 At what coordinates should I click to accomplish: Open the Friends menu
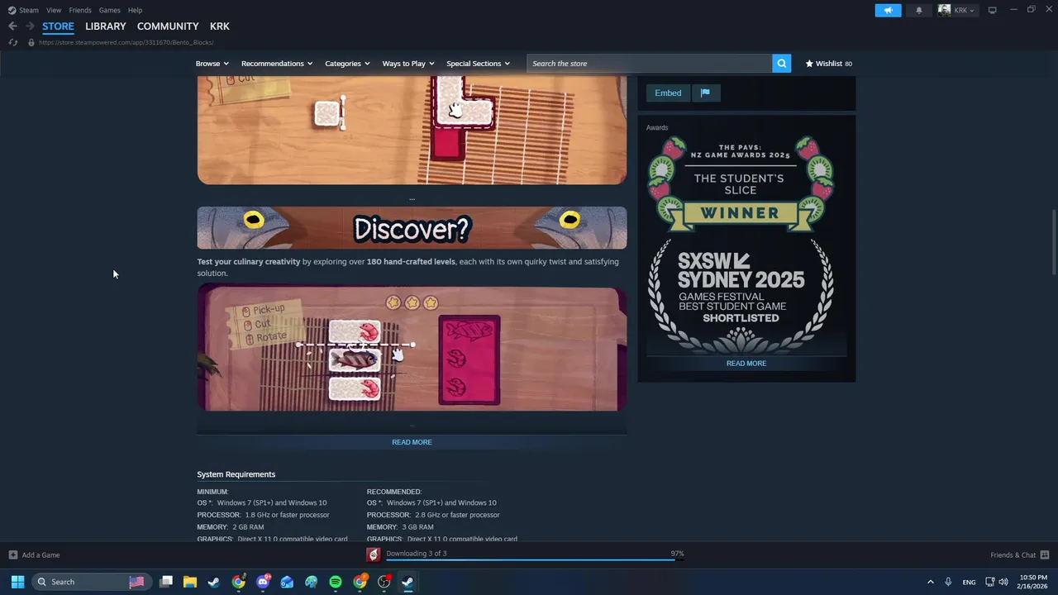tap(80, 10)
